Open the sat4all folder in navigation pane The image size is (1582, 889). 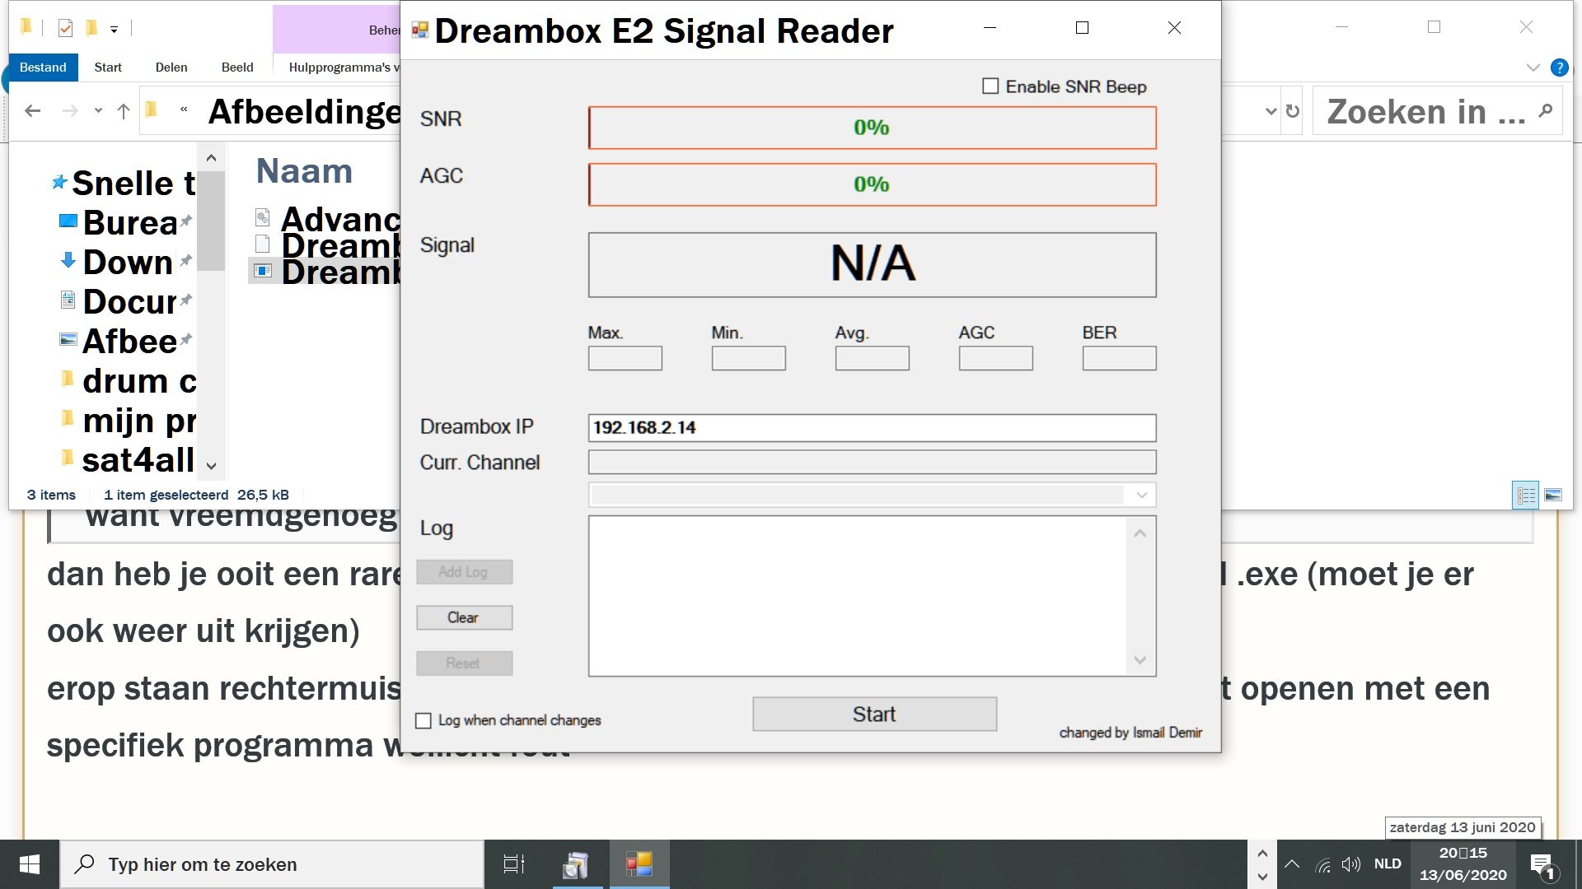[128, 459]
